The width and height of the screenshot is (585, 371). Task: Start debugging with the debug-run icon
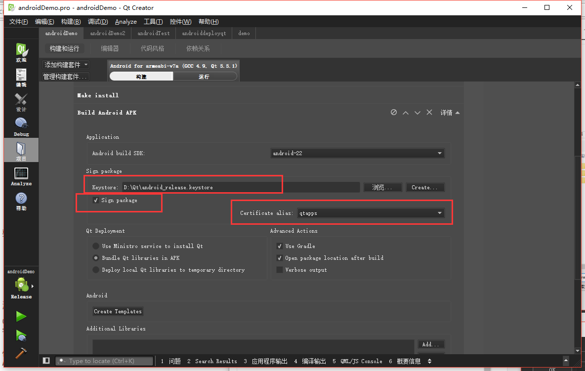point(21,335)
